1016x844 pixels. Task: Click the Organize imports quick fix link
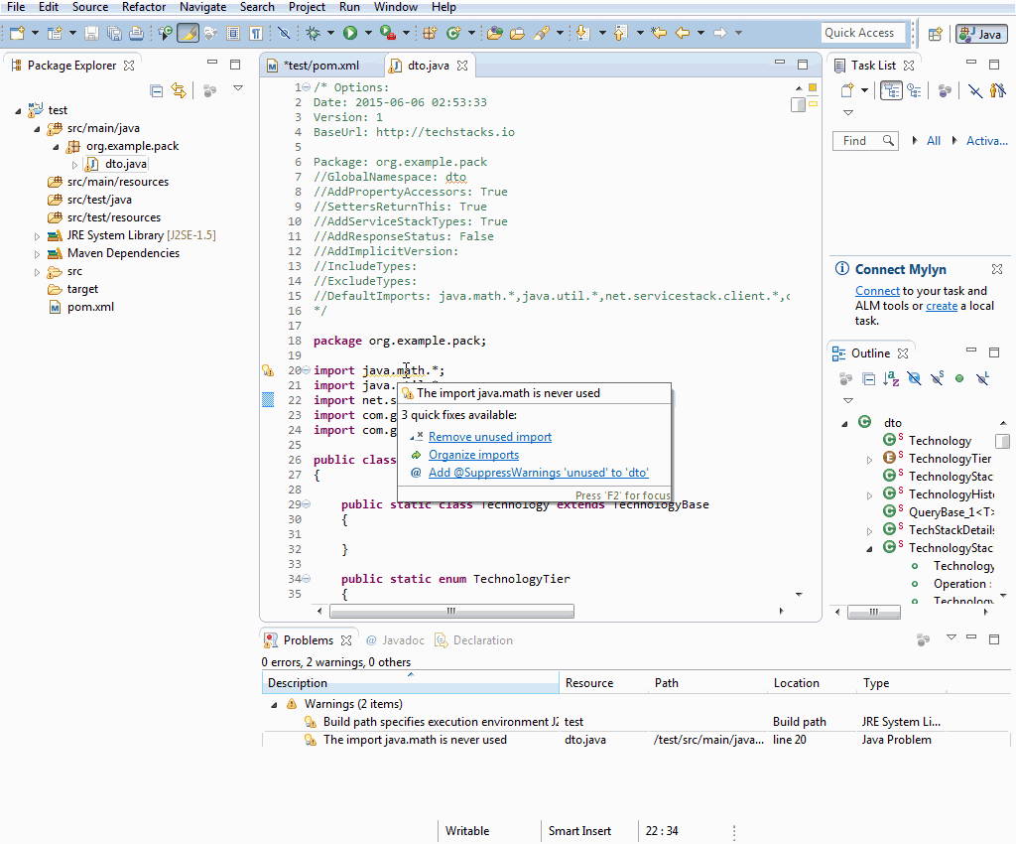(x=473, y=455)
